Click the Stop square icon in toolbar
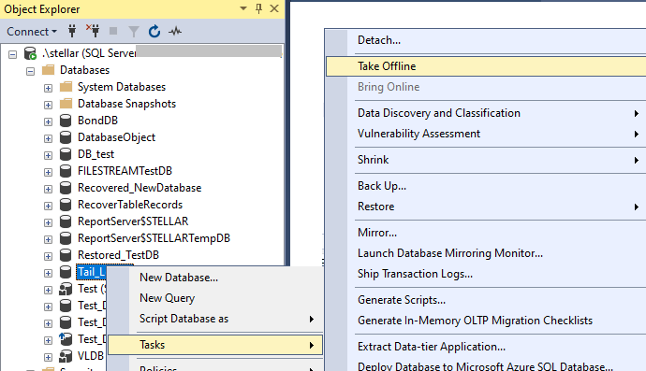The width and height of the screenshot is (646, 371). [113, 31]
